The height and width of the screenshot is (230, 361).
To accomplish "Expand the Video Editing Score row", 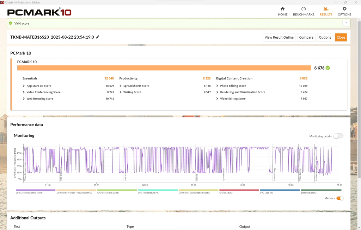I will [217, 98].
